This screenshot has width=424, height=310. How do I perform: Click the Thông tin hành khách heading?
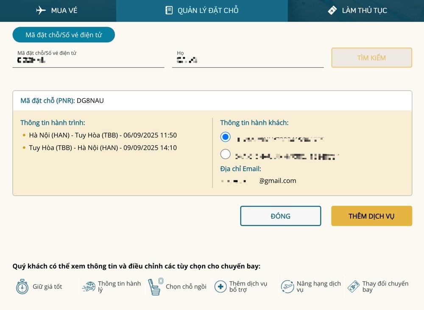pos(254,122)
